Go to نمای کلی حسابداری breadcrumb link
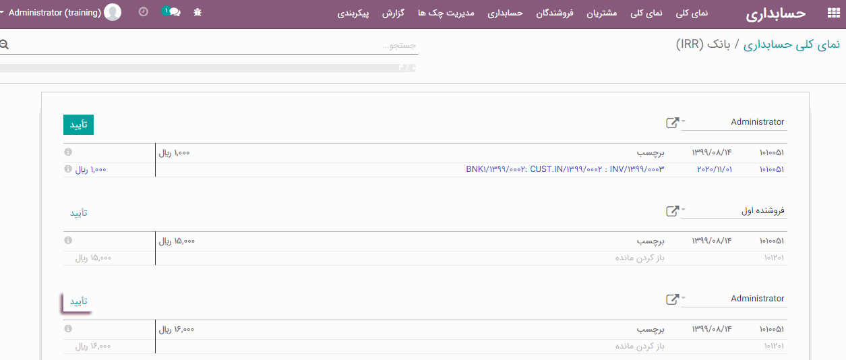Screen dimensions: 846x360 click(x=792, y=44)
